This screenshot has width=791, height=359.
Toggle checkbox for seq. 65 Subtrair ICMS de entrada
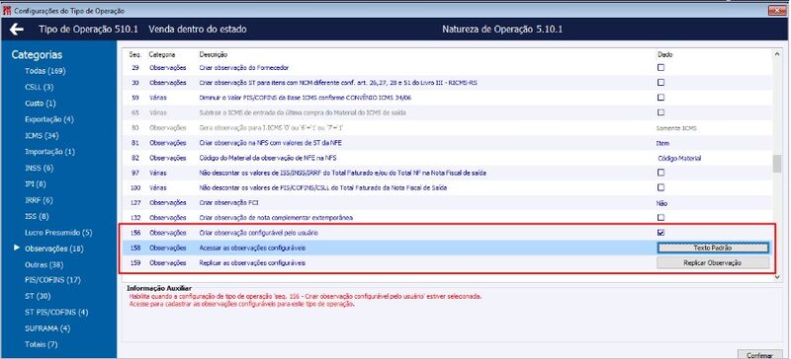(x=660, y=112)
